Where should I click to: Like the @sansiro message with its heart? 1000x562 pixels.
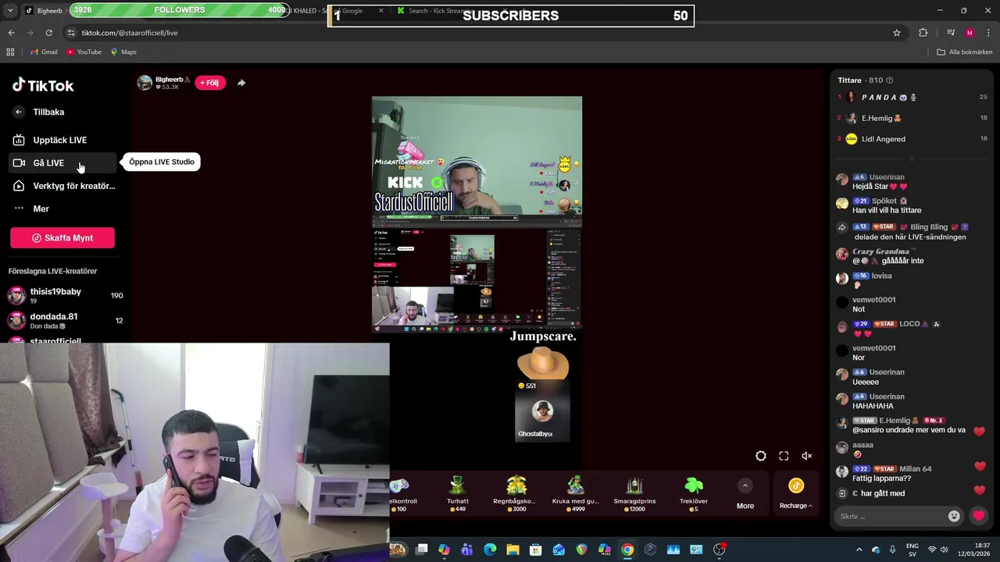click(980, 431)
